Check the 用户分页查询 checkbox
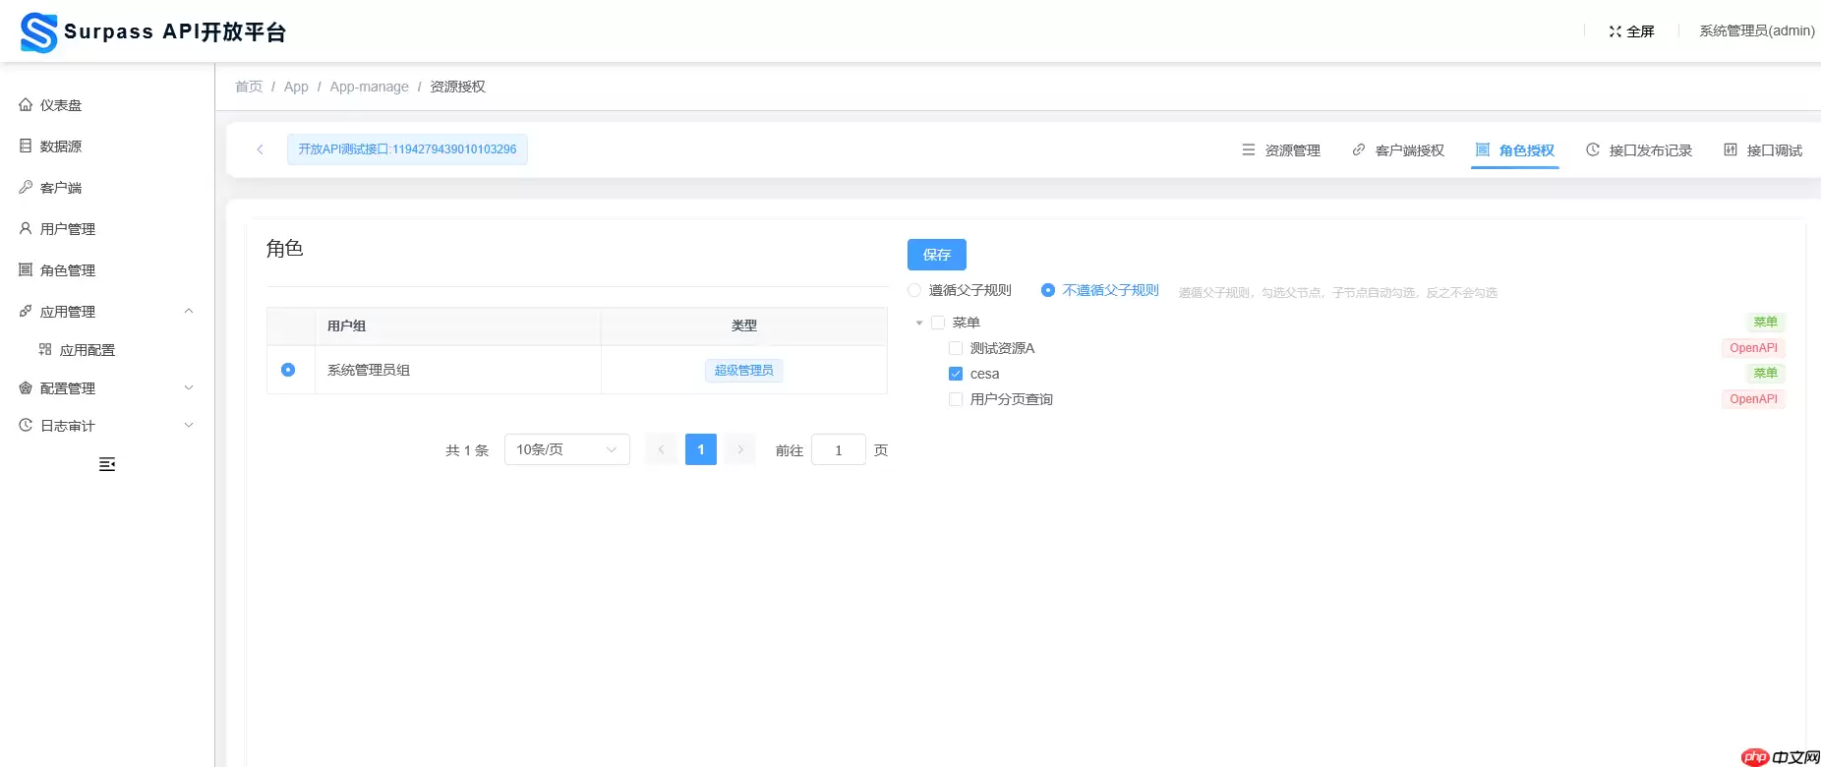Screen dimensions: 1821x767 pos(956,399)
